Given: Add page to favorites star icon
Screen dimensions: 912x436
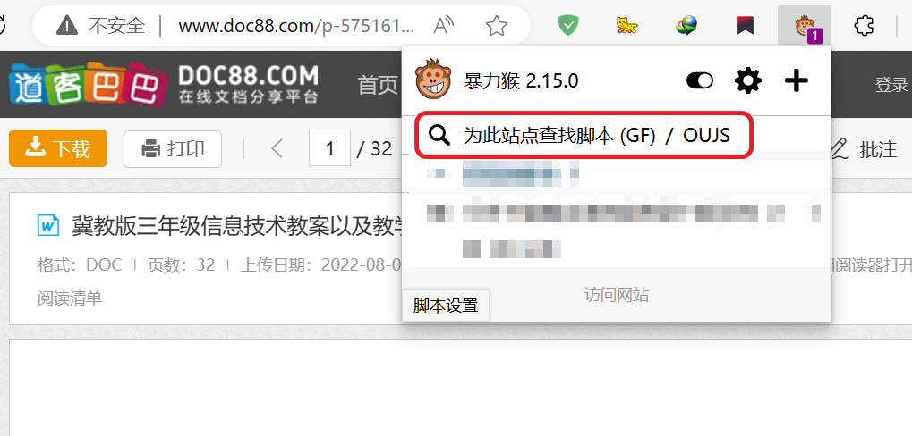Looking at the screenshot, I should (496, 26).
